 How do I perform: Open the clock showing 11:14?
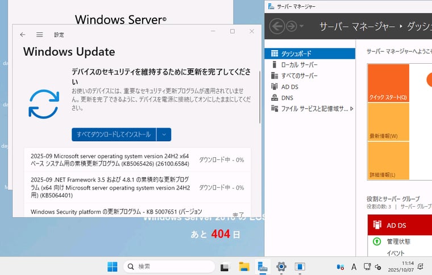pyautogui.click(x=401, y=266)
